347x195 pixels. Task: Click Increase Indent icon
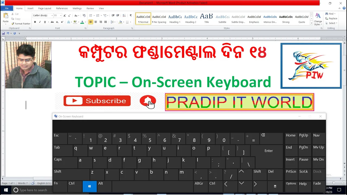pos(118,15)
